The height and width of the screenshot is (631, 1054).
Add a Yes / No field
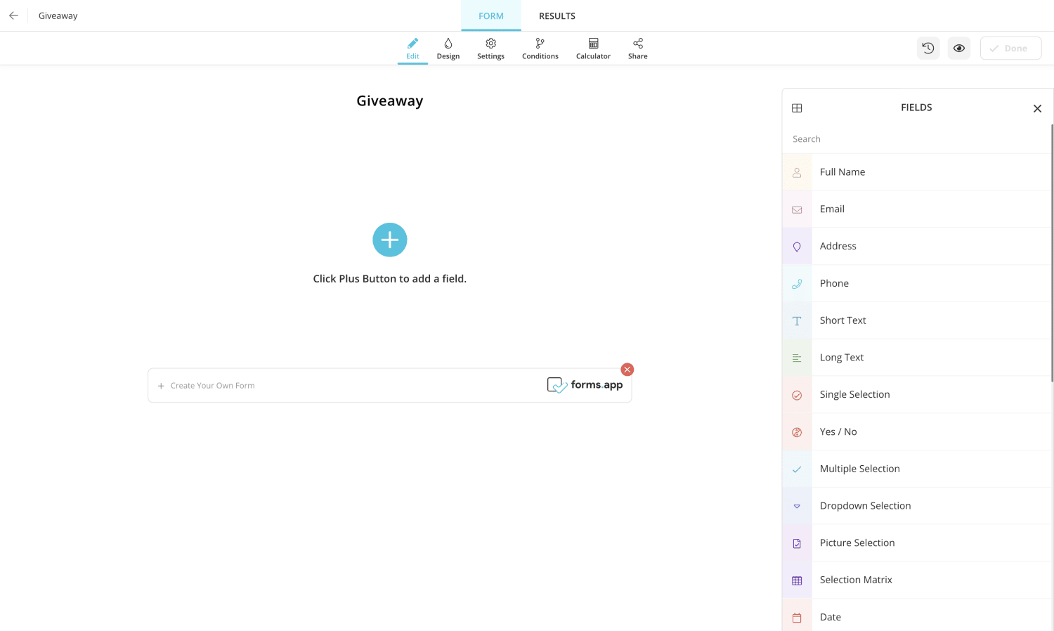coord(838,432)
